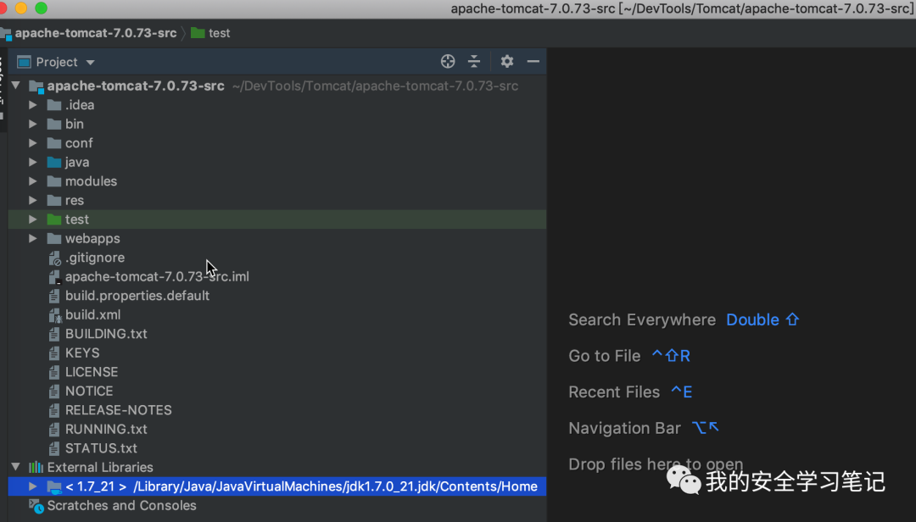
Task: Select the green test root folder icon
Action: point(53,219)
